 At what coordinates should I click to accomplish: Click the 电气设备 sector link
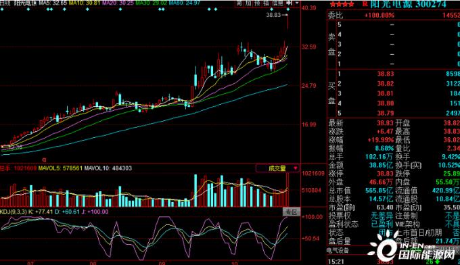pos(338,250)
